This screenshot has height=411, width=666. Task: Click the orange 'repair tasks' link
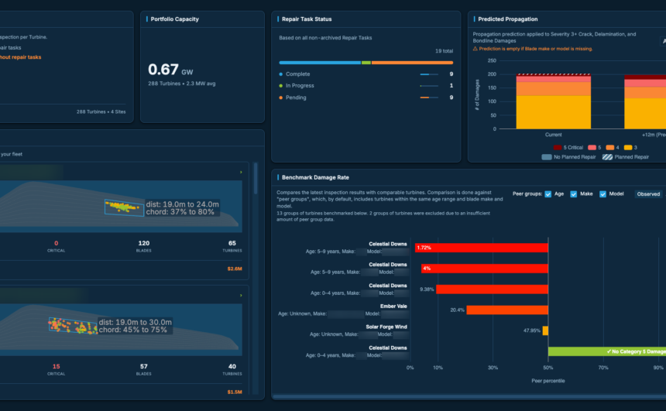pyautogui.click(x=21, y=57)
